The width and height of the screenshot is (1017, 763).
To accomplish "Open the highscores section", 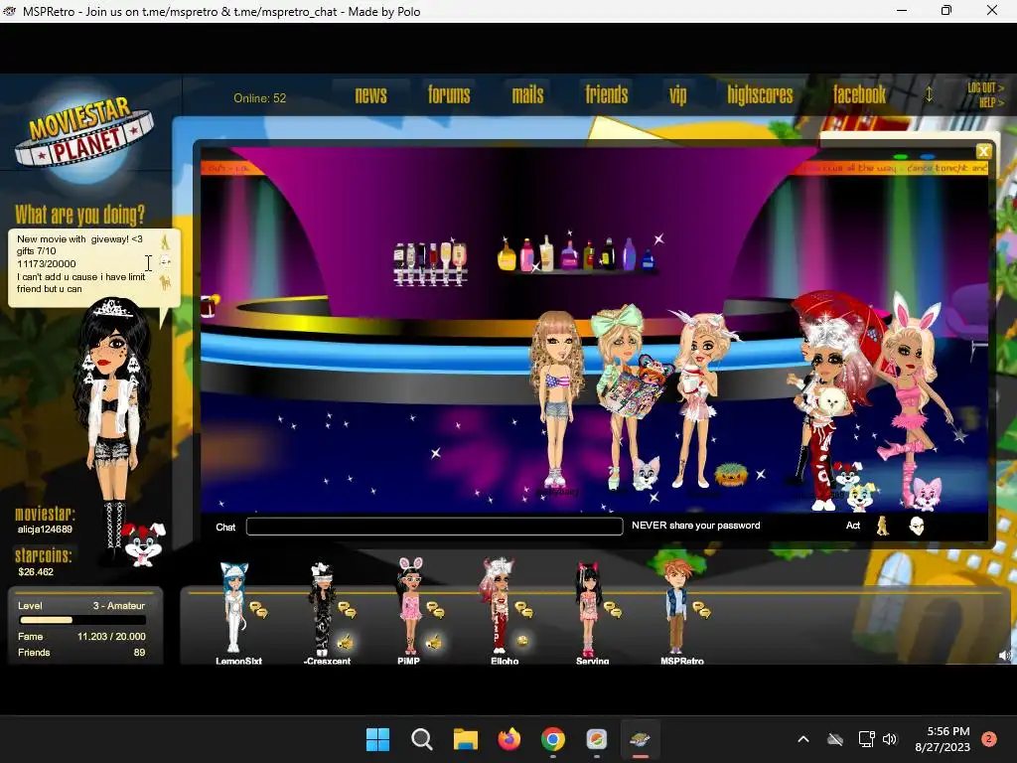I will click(760, 95).
